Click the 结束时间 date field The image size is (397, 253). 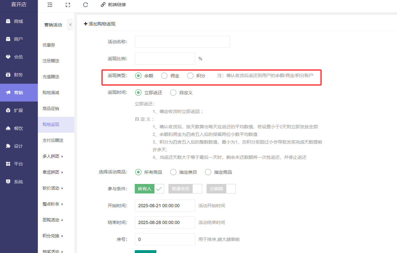tap(165, 222)
